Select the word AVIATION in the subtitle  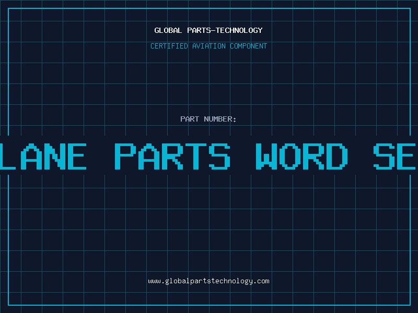click(x=209, y=46)
